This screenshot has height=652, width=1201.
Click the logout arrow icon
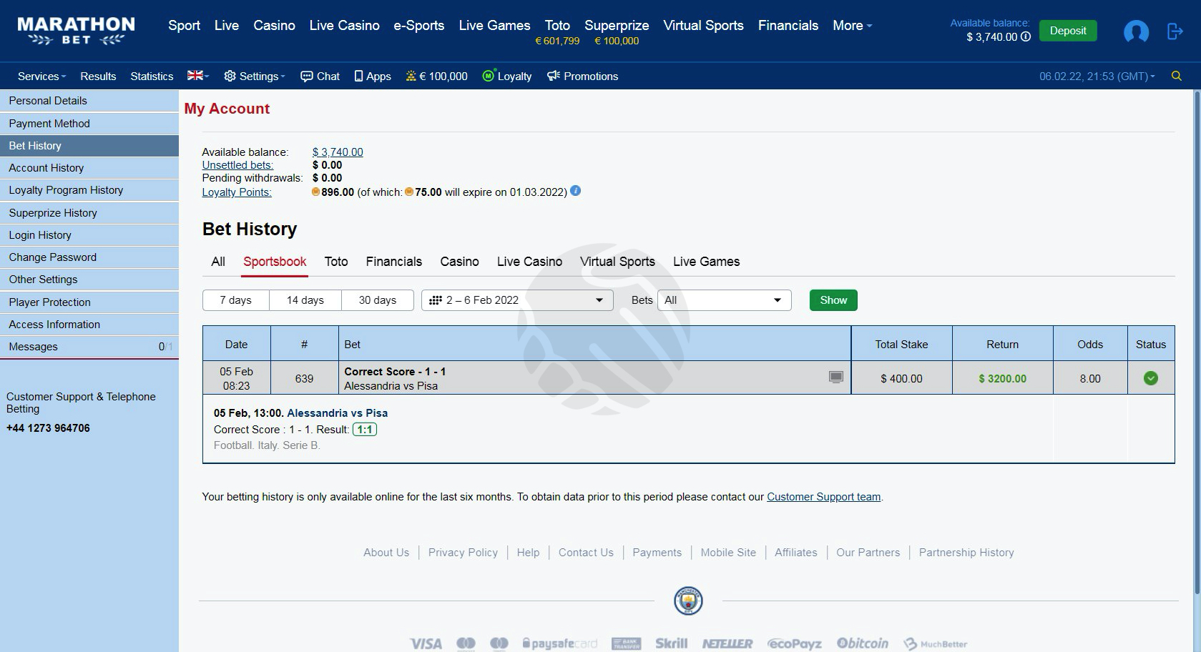coord(1175,31)
